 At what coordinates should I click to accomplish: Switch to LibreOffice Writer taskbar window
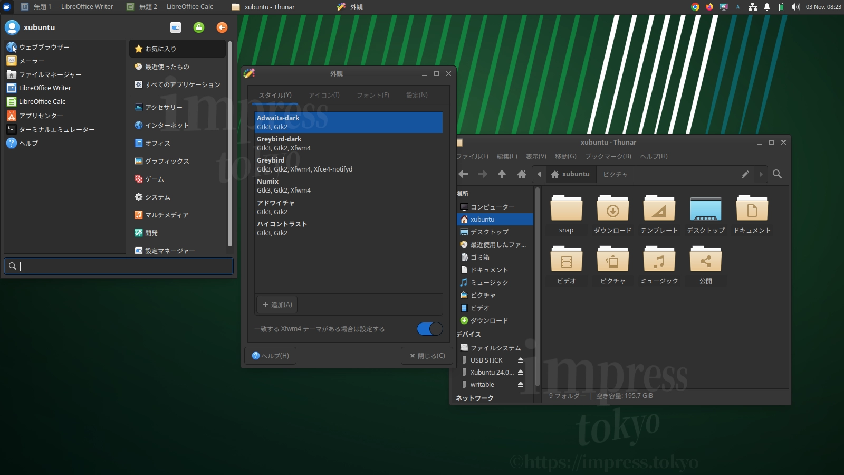tap(67, 7)
